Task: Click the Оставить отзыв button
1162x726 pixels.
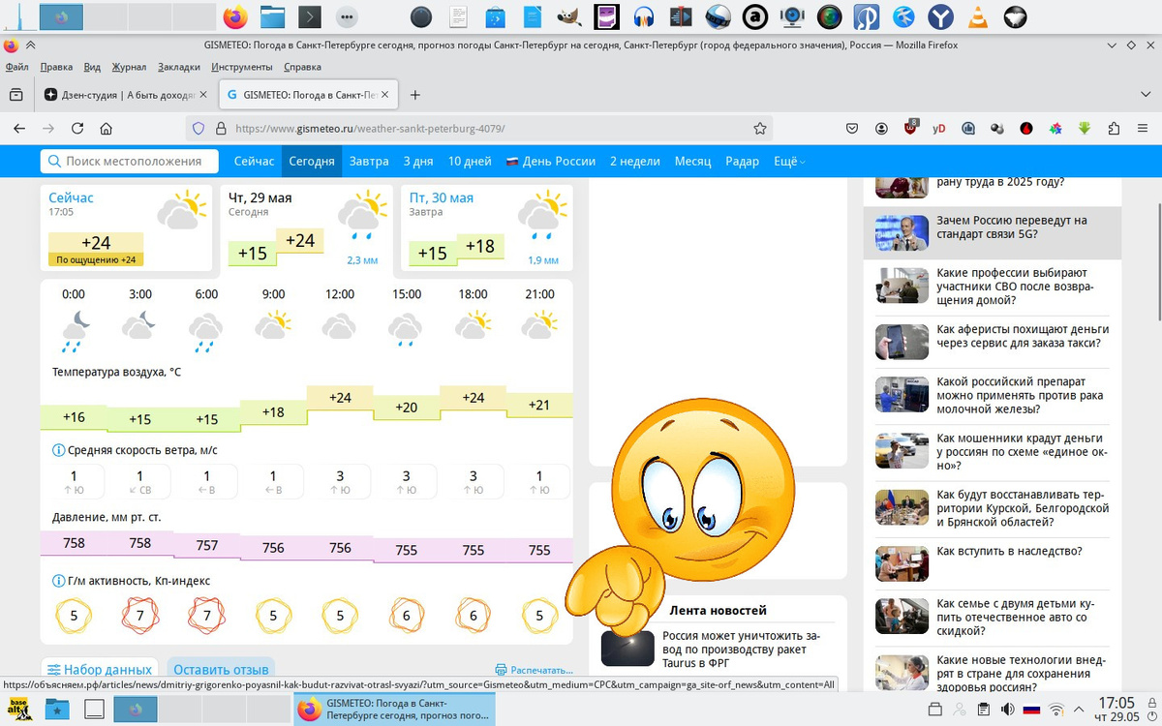Action: [x=221, y=670]
